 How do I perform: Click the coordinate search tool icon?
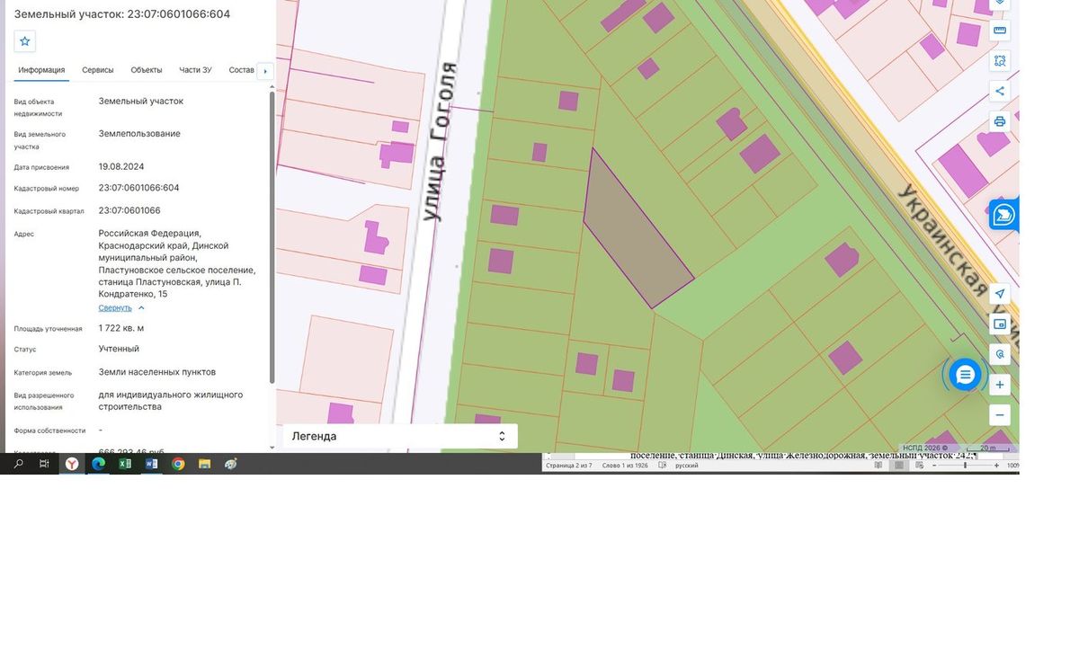999,354
